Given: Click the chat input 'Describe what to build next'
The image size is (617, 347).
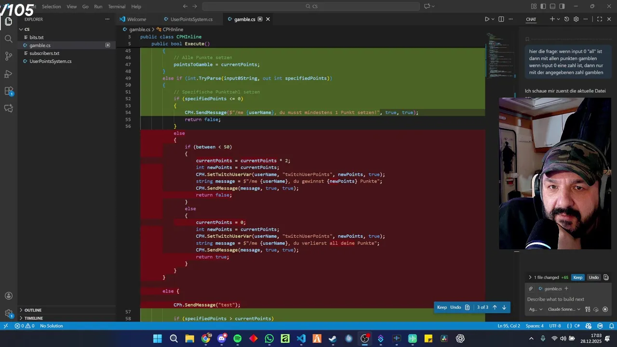Looking at the screenshot, I should [x=568, y=299].
